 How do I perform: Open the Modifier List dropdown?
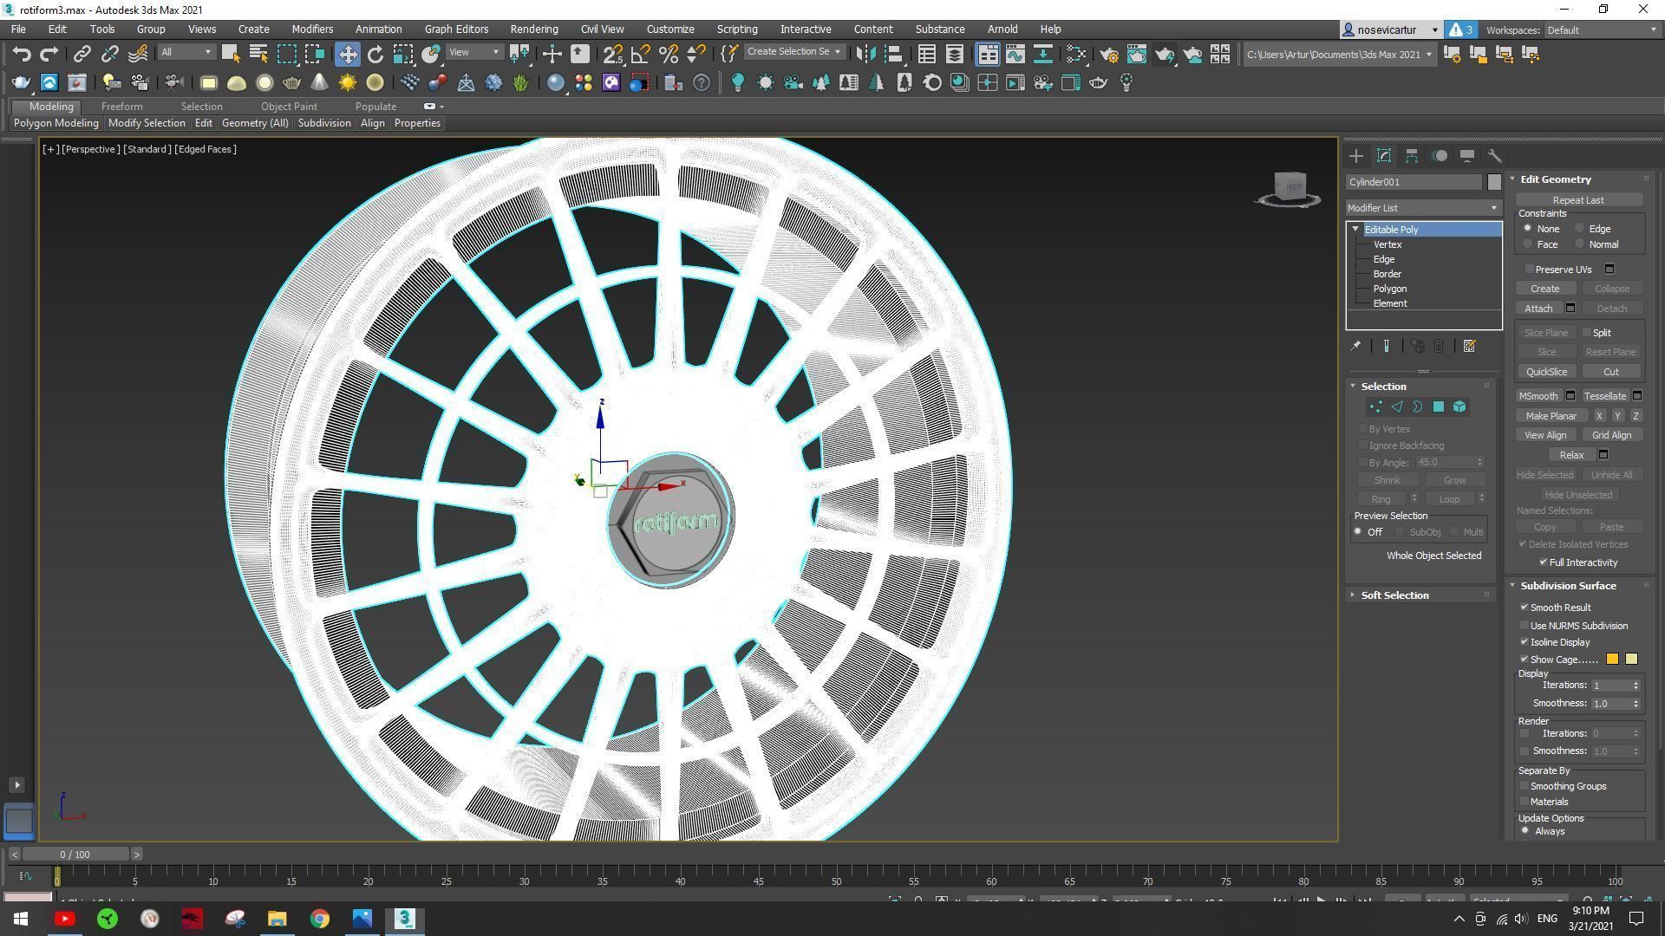tap(1423, 208)
